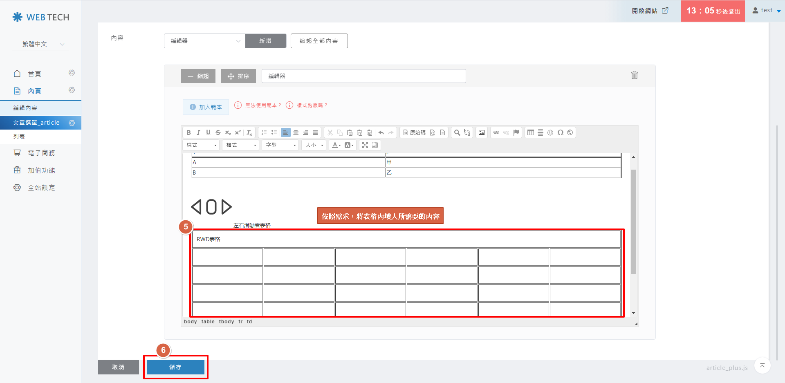Click the anchor flag icon
This screenshot has width=785, height=383.
[x=516, y=132]
